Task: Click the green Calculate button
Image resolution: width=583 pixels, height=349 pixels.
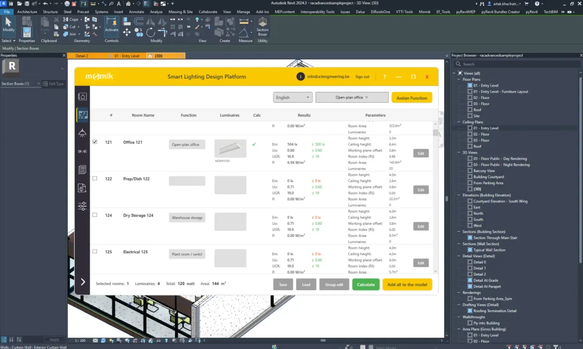Action: click(366, 284)
